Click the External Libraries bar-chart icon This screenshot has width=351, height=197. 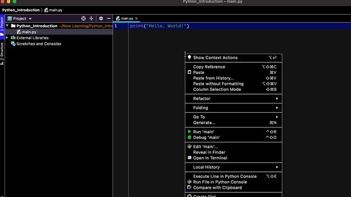pyautogui.click(x=13, y=38)
